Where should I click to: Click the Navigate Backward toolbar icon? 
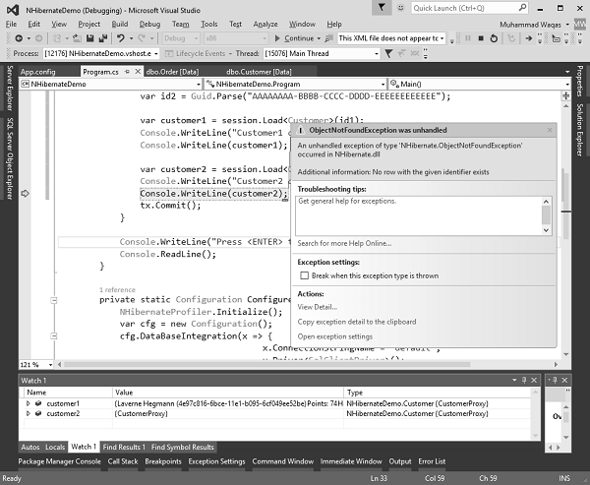point(19,38)
